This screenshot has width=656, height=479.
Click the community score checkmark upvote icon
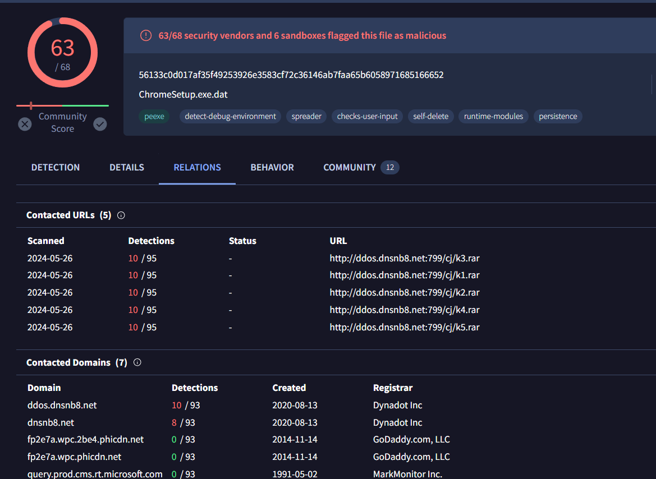pos(100,124)
